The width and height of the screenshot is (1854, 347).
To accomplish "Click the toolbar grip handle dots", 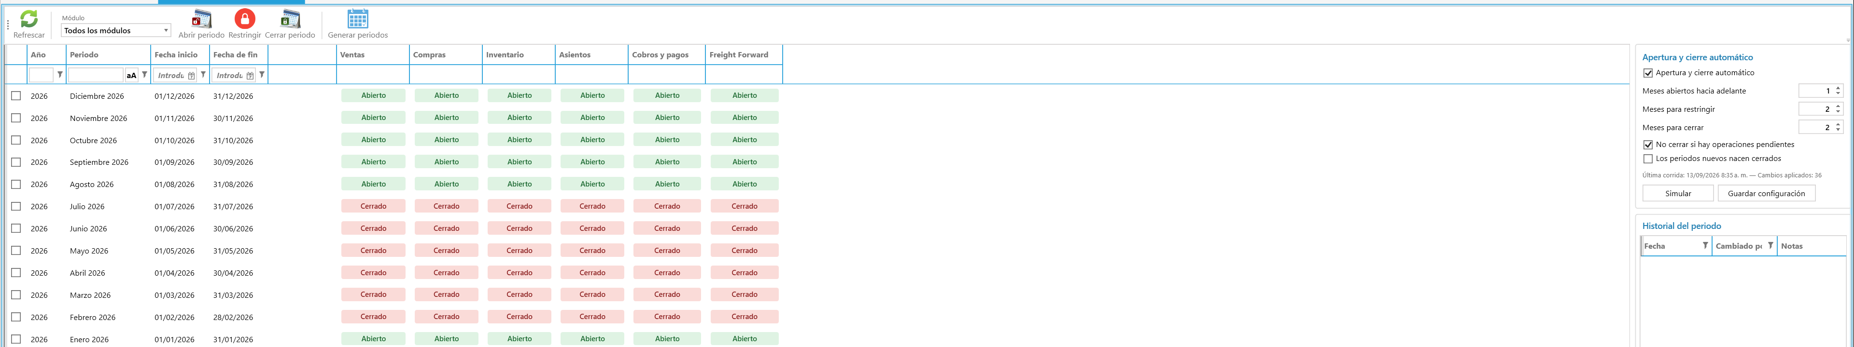I will click(x=9, y=25).
